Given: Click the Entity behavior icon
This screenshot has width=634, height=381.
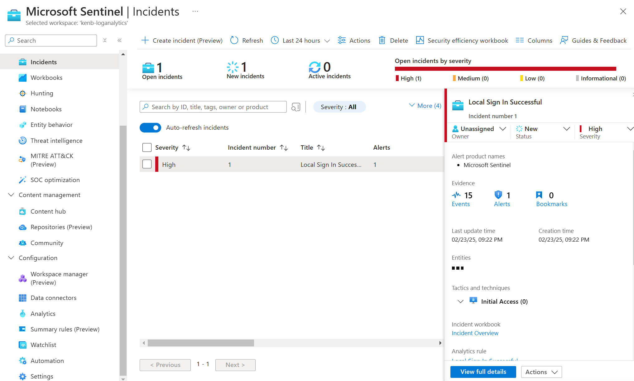Looking at the screenshot, I should pos(22,125).
